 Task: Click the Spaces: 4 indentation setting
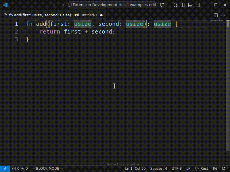pos(158,169)
